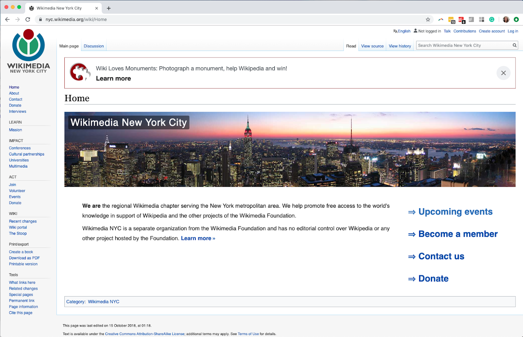Select the Read tab

click(x=351, y=46)
